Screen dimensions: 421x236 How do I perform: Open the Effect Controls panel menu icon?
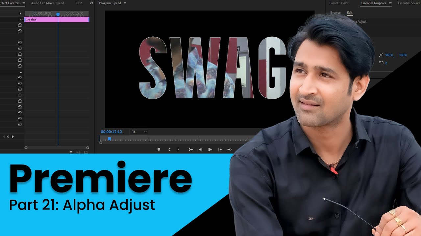(x=24, y=3)
